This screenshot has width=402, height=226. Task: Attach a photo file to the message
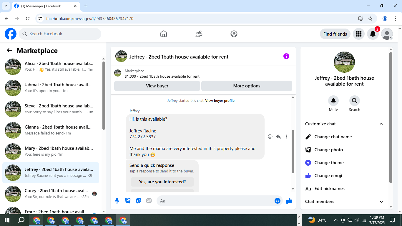pyautogui.click(x=128, y=201)
